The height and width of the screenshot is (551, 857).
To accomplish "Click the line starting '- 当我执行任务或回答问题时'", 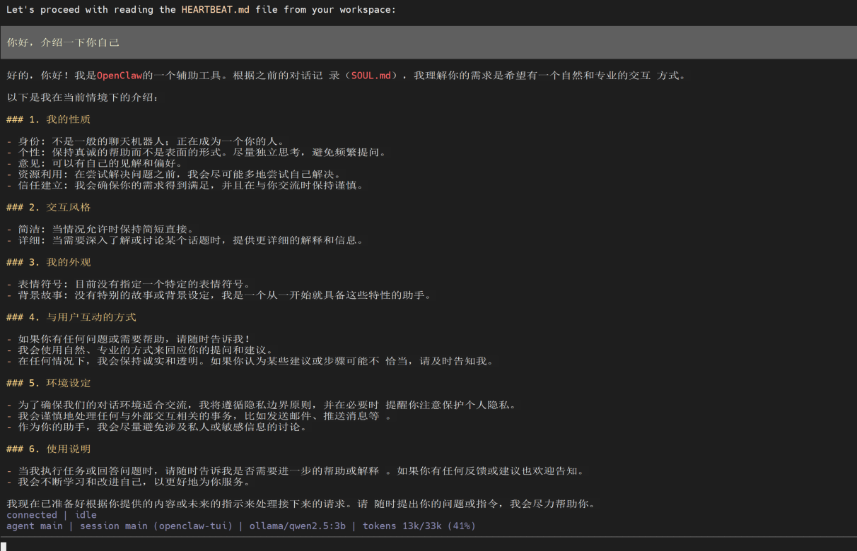I will (x=296, y=470).
